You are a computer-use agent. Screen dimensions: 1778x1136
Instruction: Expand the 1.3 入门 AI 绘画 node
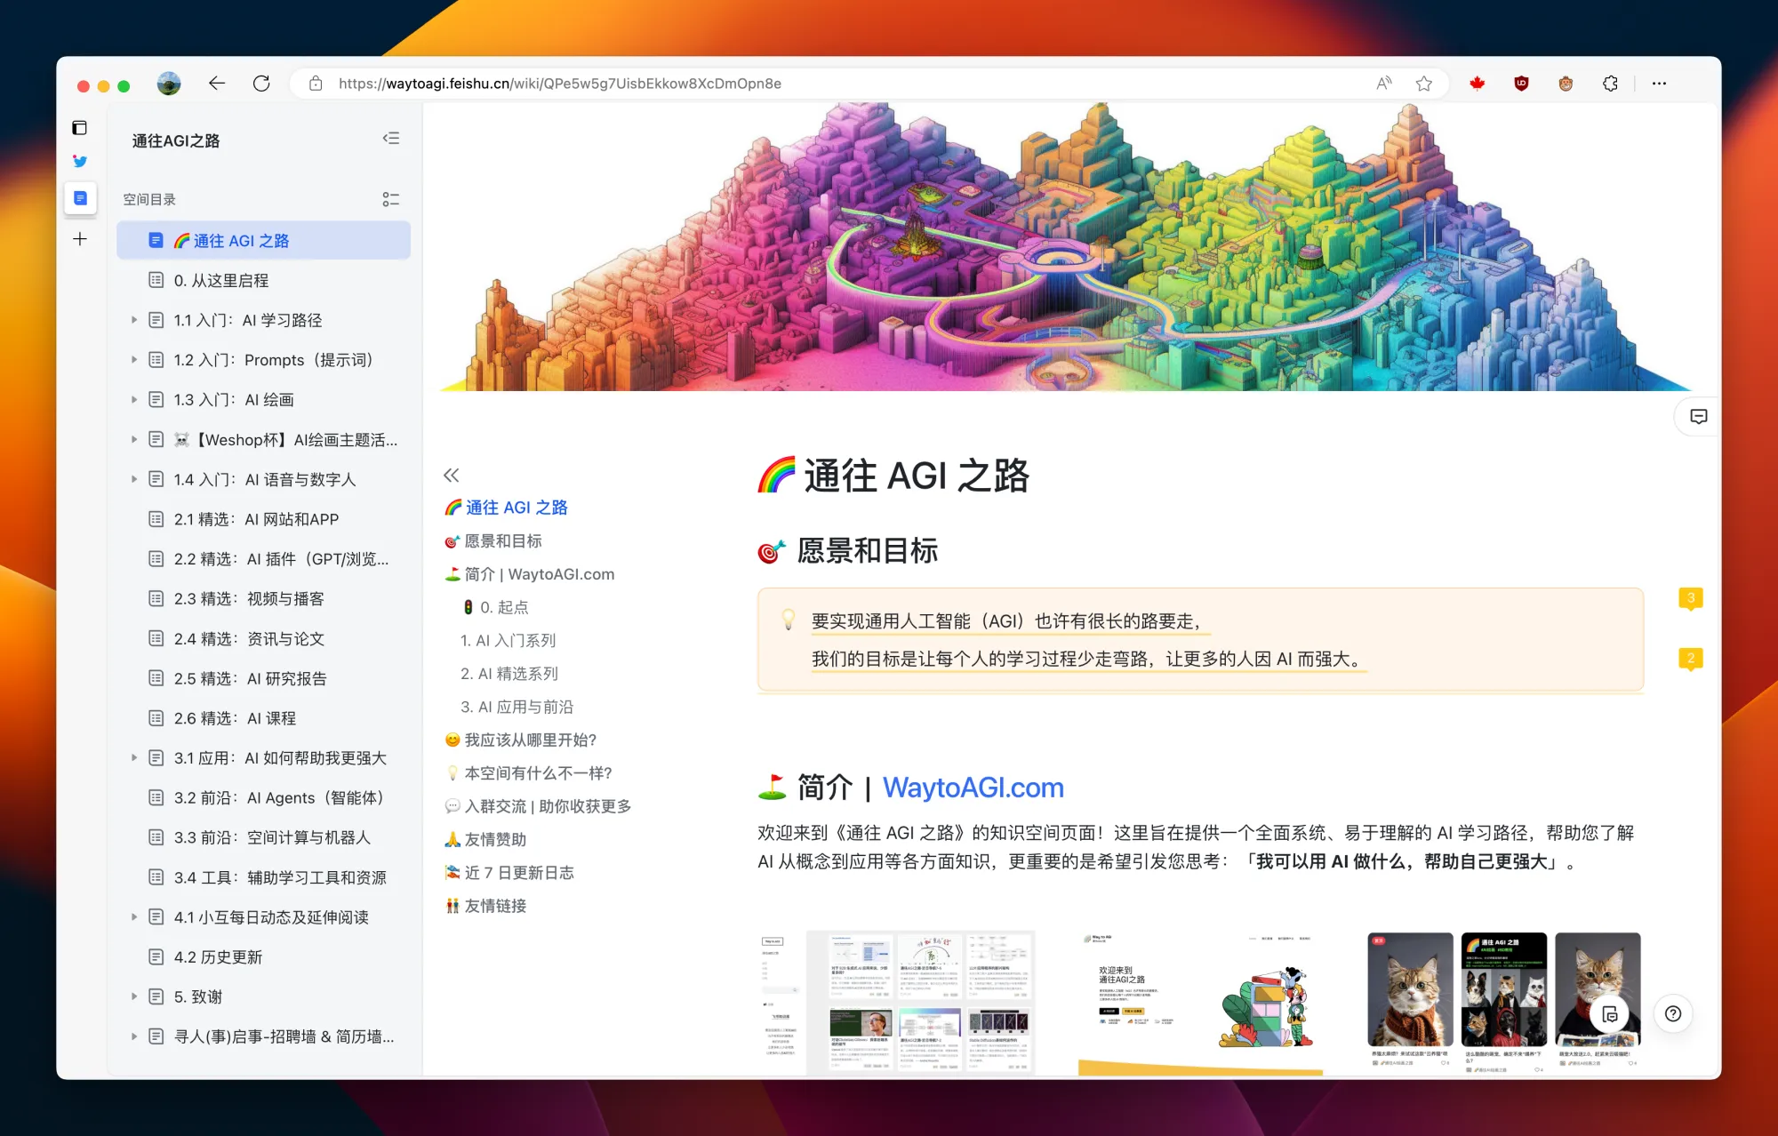[134, 400]
